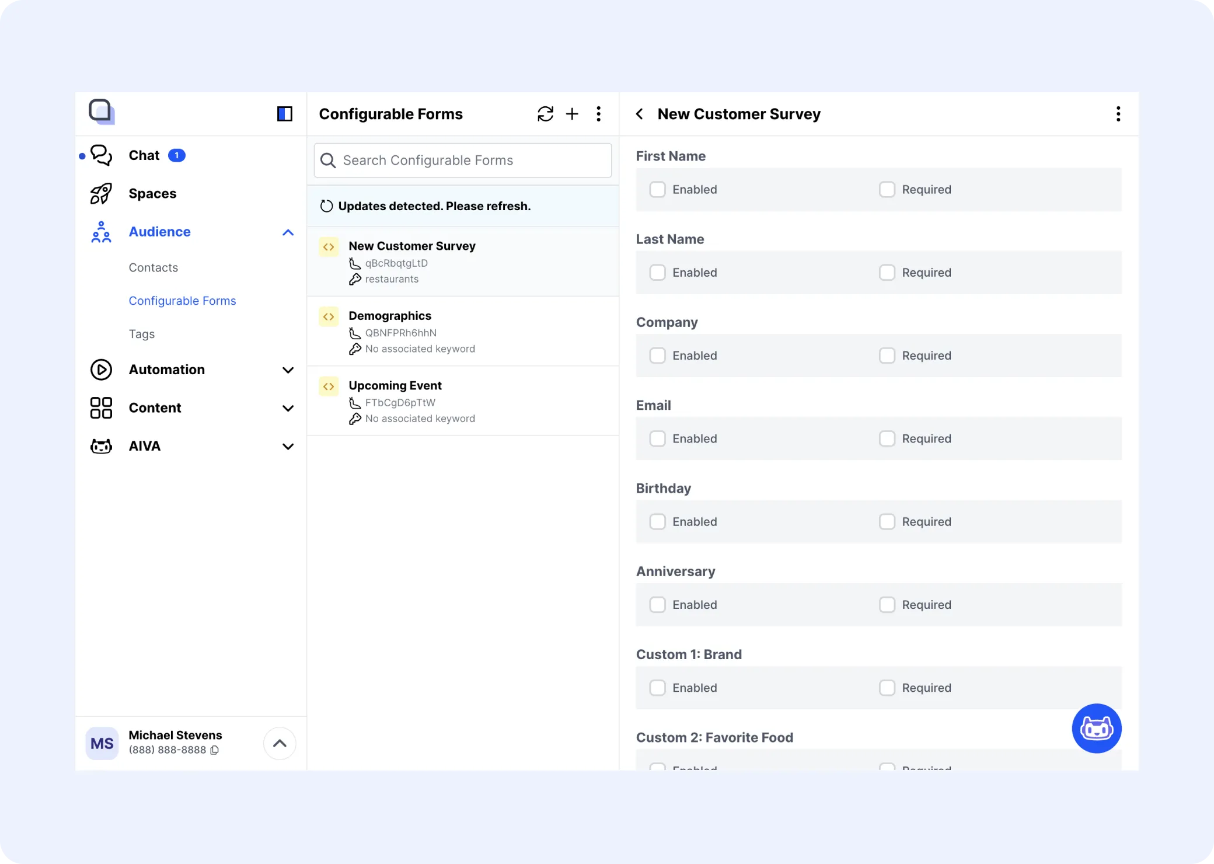Screen dimensions: 1214x864
Task: Enable the Company field
Action: pyautogui.click(x=658, y=356)
